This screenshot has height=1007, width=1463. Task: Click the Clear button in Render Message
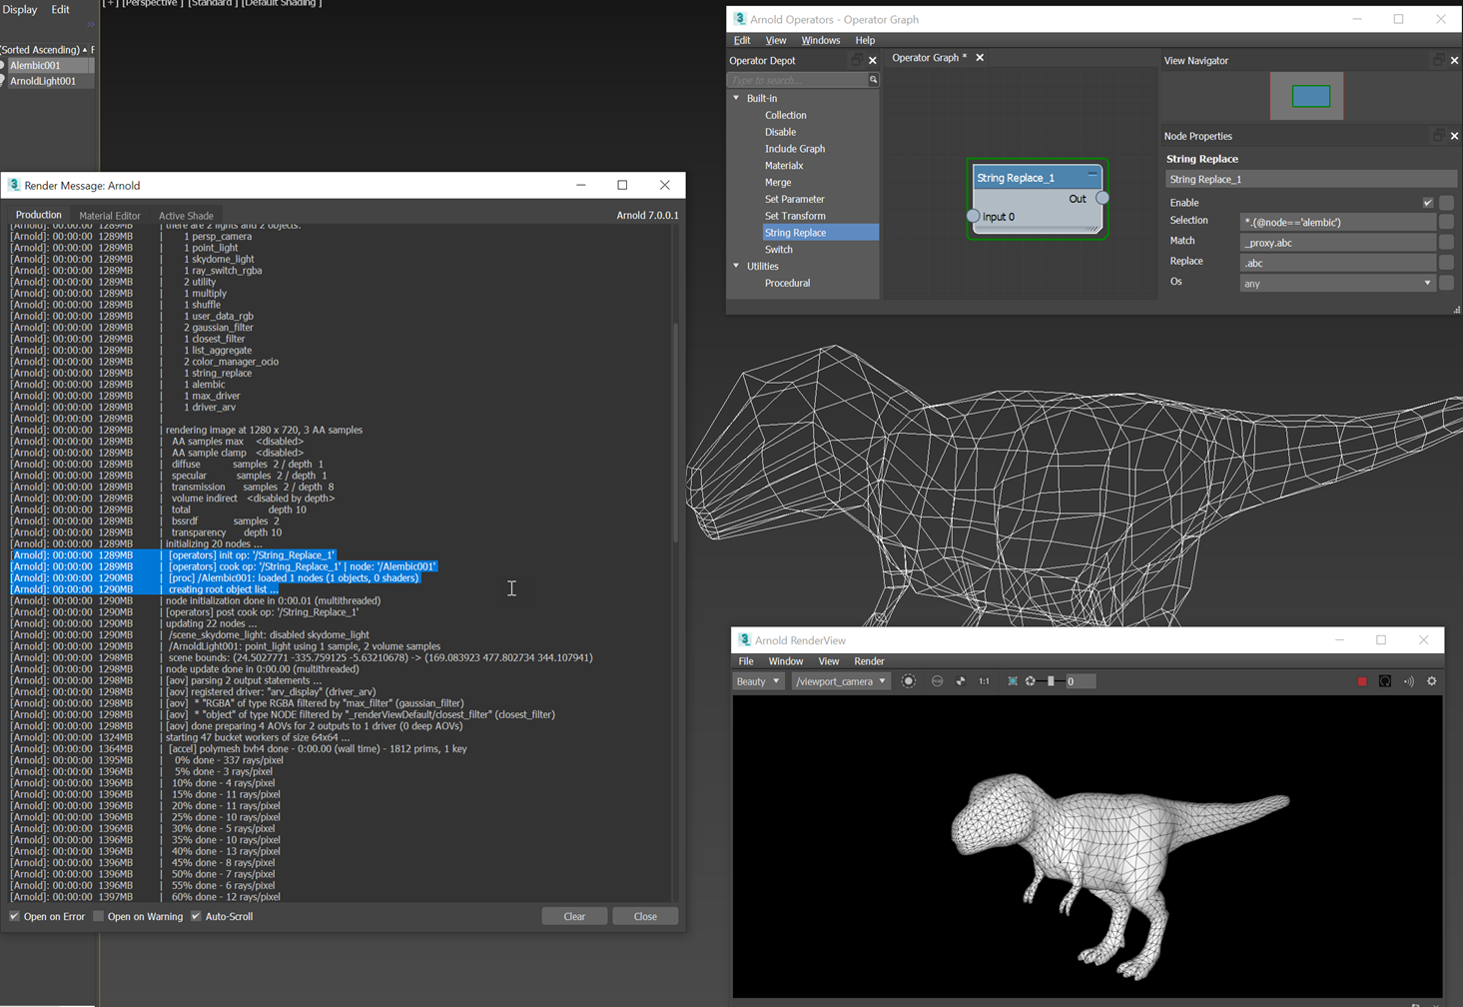pyautogui.click(x=574, y=916)
